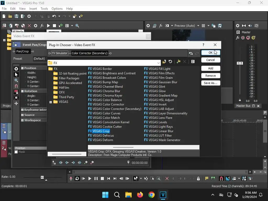The image size is (268, 201).
Task: Stop media preview in Project Media toolbar
Action: tap(54, 26)
